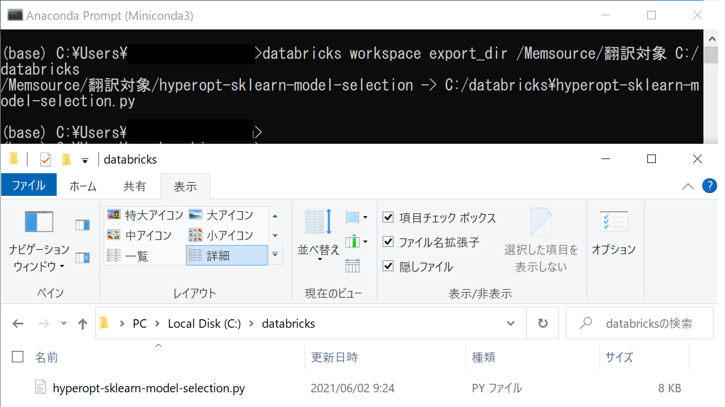Viewport: 725px width, 407px height.
Task: Select 一覧 list layout
Action: 128,256
